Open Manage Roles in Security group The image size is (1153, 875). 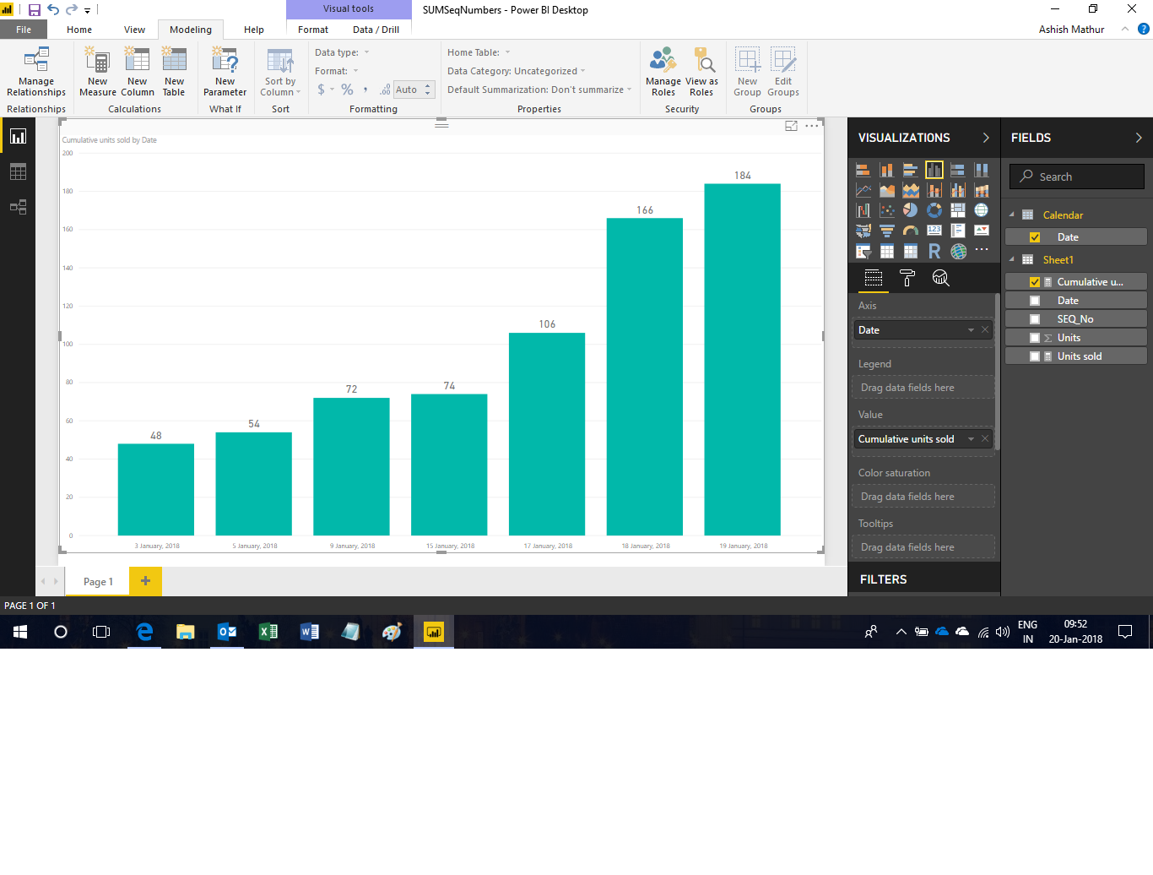[x=663, y=72]
